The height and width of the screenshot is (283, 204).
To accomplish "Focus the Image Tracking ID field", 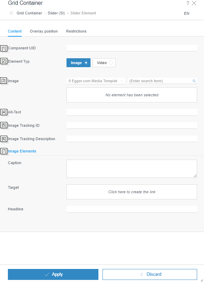I will pyautogui.click(x=132, y=125).
